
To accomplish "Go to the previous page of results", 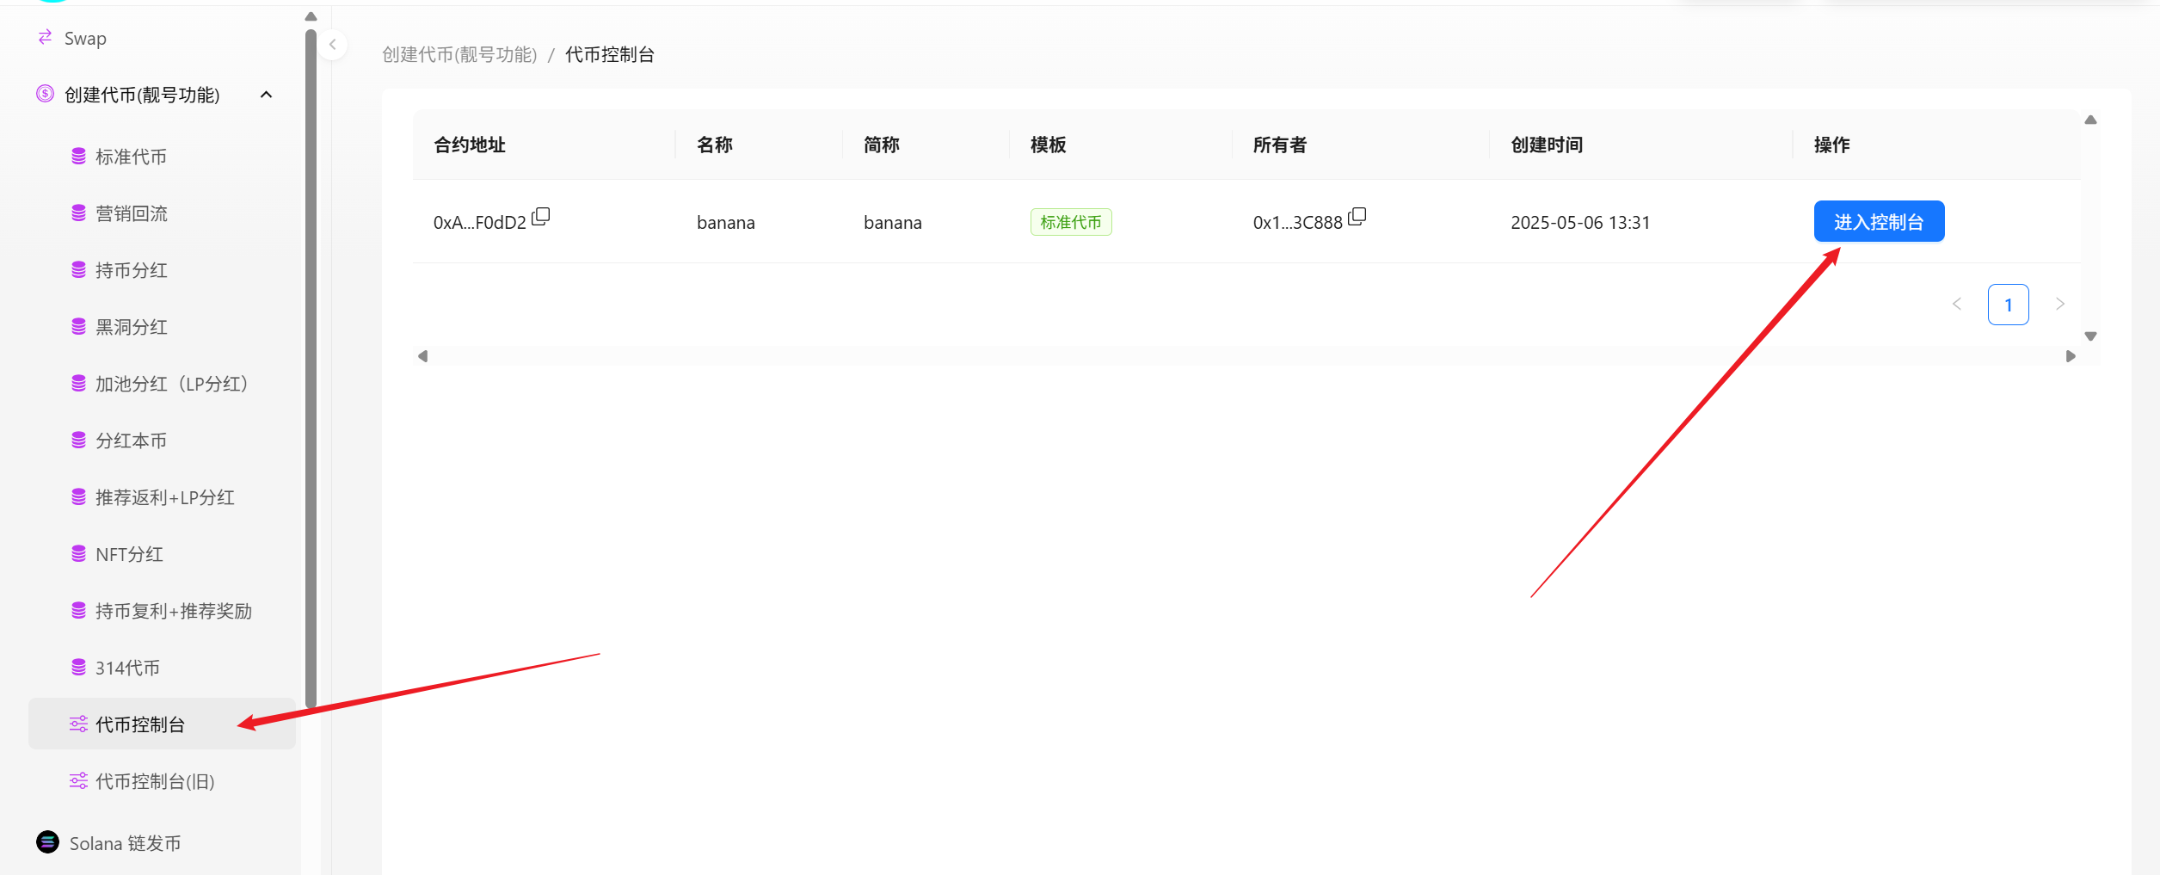I will pyautogui.click(x=1957, y=304).
